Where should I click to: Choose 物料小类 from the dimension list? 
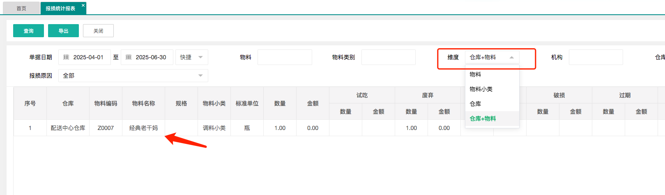coord(481,89)
